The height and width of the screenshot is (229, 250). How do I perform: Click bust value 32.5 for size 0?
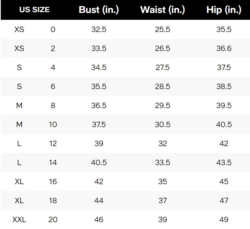point(99,29)
